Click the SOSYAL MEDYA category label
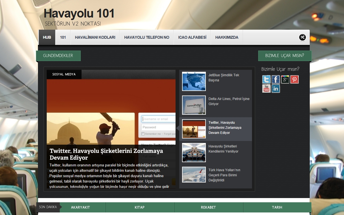The image size is (344, 215). [64, 74]
